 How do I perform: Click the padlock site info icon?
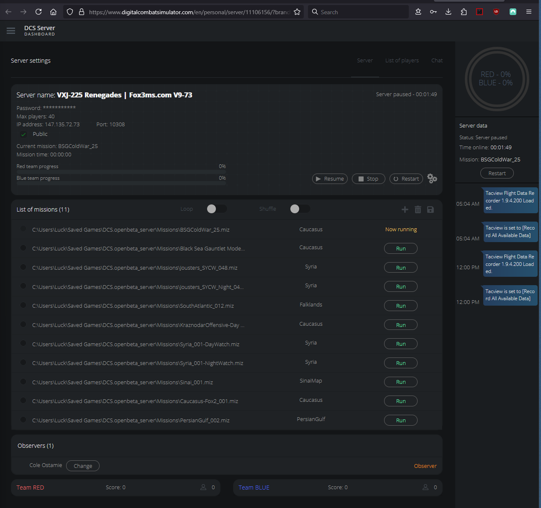tap(82, 12)
